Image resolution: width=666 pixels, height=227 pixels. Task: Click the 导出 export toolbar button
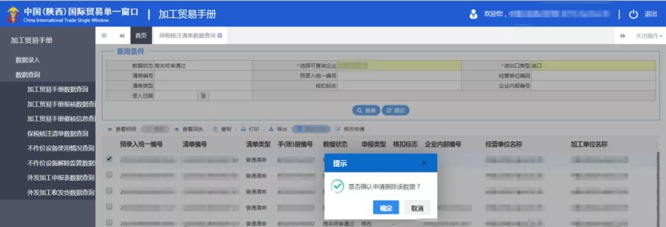(x=277, y=129)
